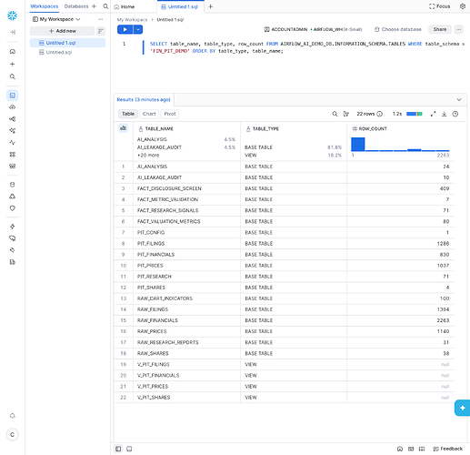The height and width of the screenshot is (455, 470).
Task: Click the Snowflake logo icon
Action: (x=12, y=15)
